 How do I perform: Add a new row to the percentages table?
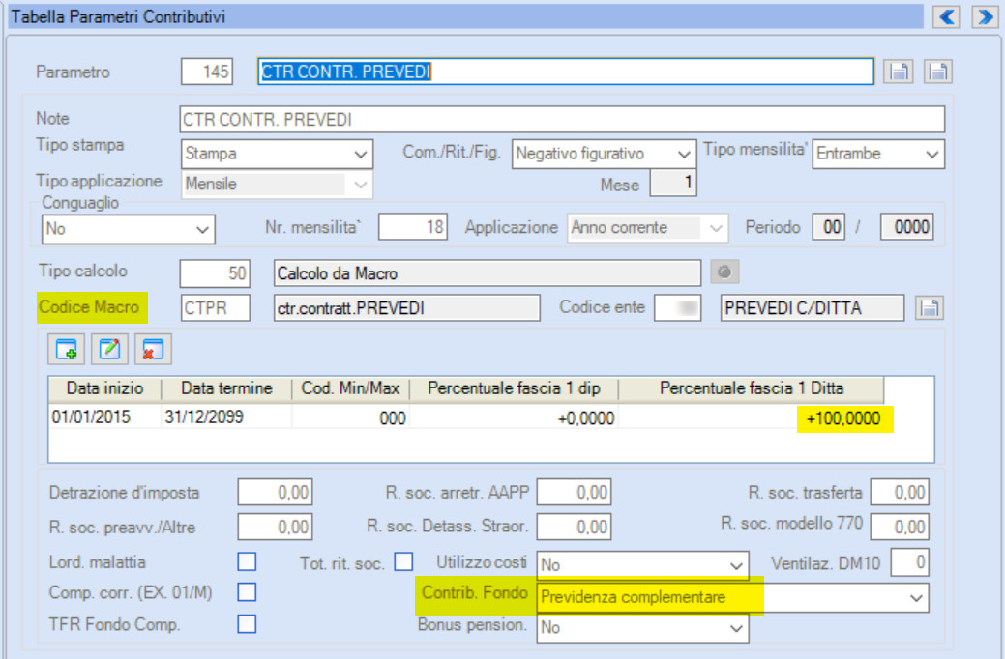(66, 350)
